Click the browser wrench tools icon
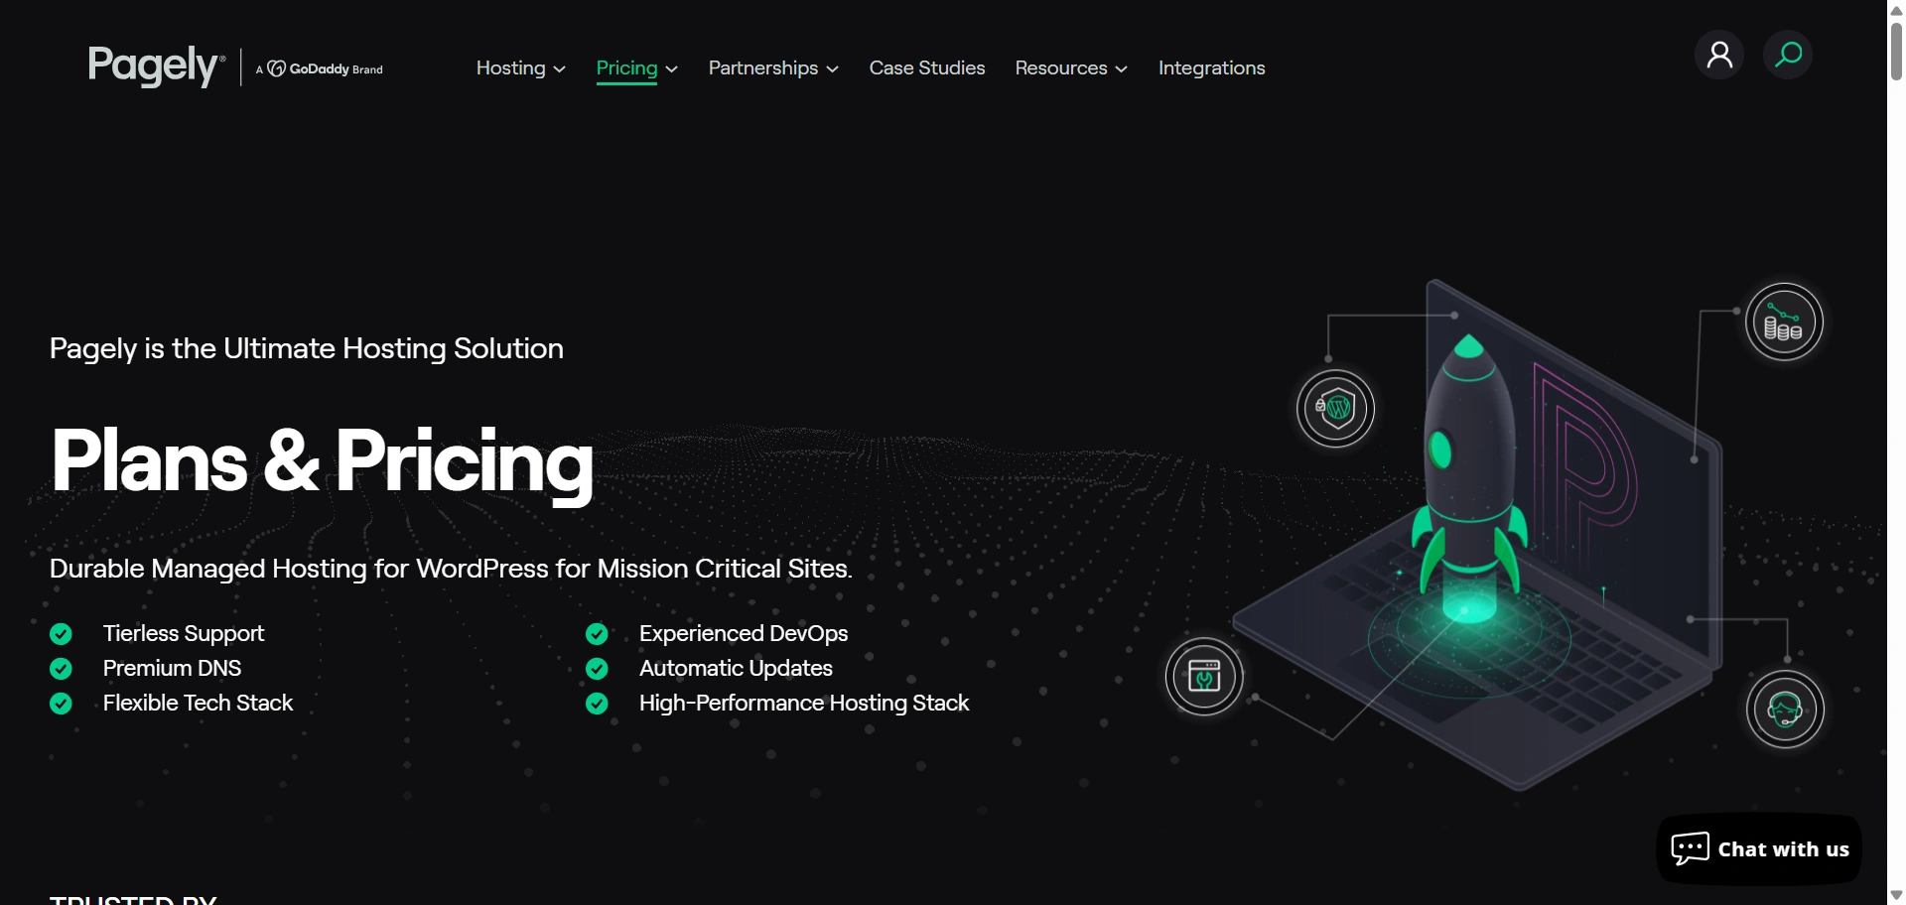1906x905 pixels. [1204, 677]
